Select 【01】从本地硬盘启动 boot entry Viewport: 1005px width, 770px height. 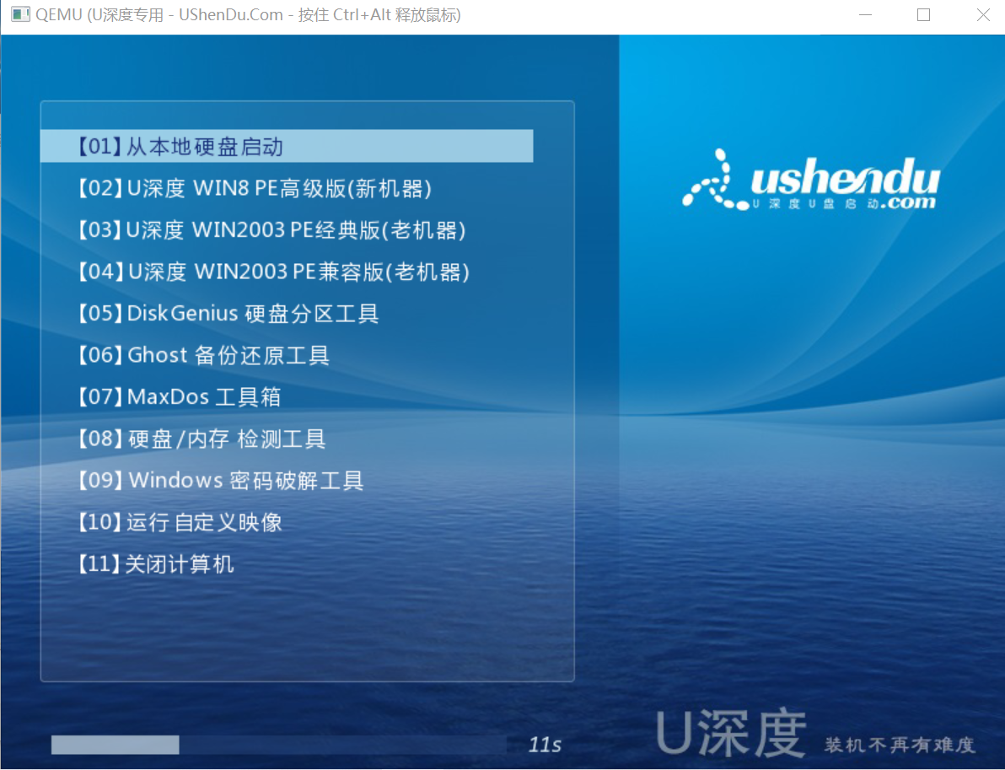point(287,146)
